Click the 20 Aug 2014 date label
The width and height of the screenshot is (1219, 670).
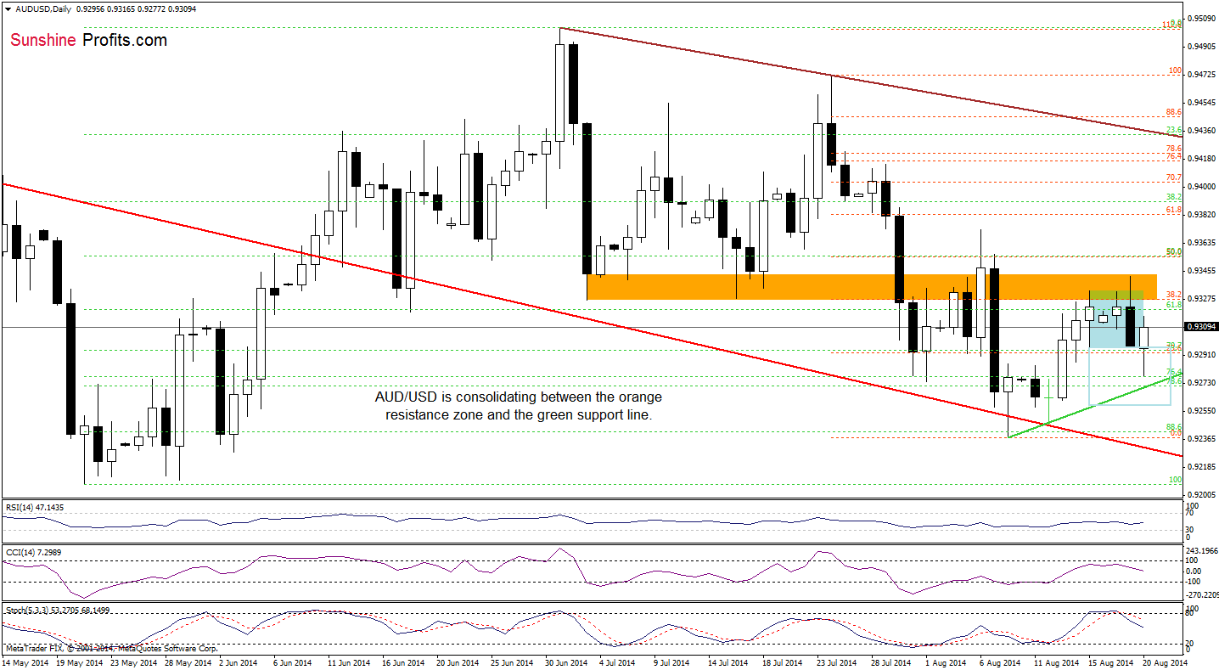click(x=1166, y=662)
